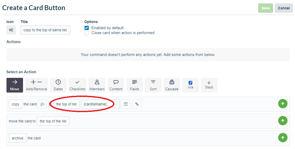Add the archive the card action

(283, 138)
